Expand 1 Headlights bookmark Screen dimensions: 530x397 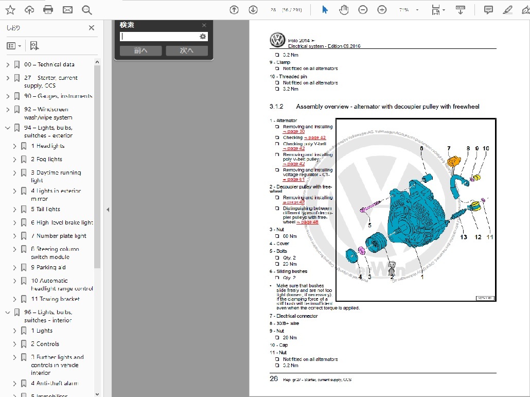14,146
